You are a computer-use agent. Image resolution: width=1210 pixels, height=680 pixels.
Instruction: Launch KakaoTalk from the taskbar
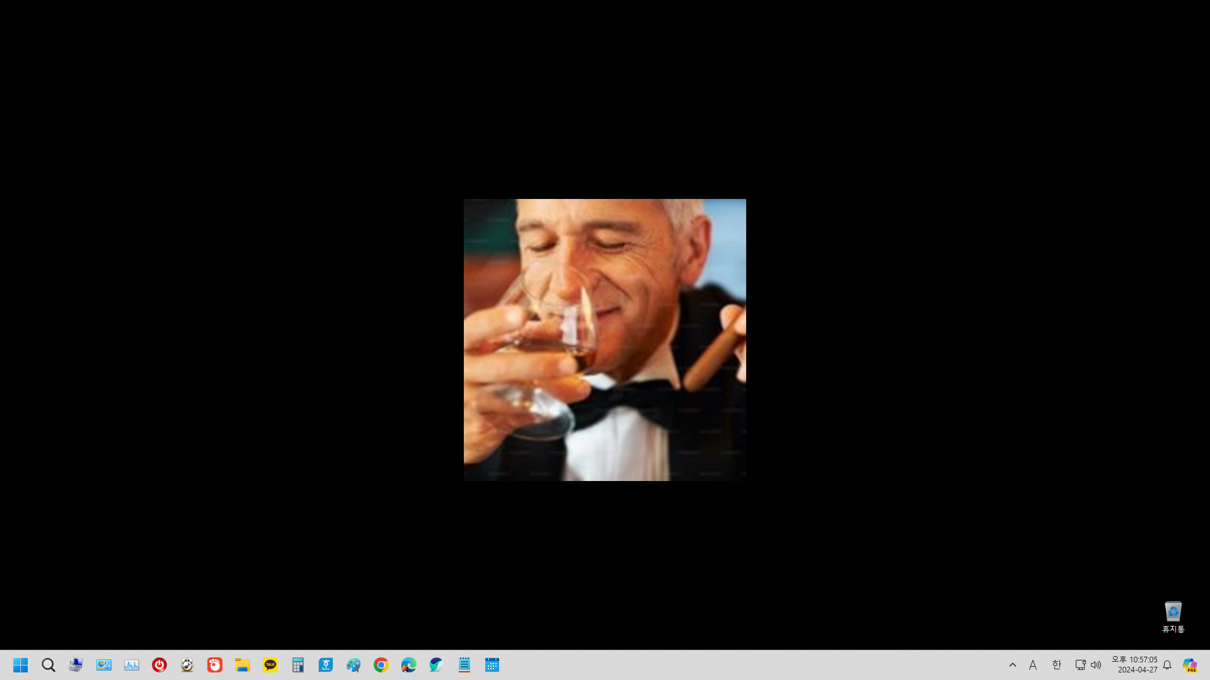(270, 665)
